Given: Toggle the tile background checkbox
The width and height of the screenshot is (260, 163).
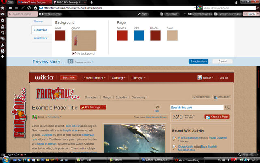Looking at the screenshot, I should tap(74, 53).
